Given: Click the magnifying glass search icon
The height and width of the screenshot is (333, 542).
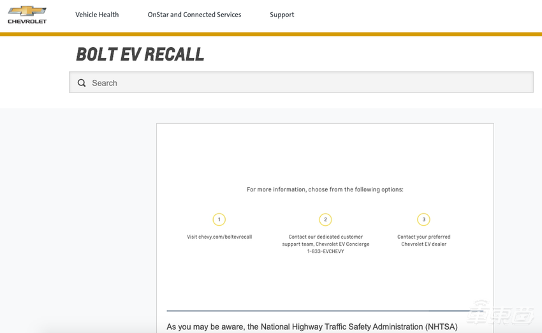Looking at the screenshot, I should [x=82, y=83].
